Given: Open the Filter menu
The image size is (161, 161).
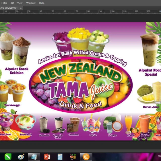Looking at the screenshot, I should pyautogui.click(x=4, y=3).
